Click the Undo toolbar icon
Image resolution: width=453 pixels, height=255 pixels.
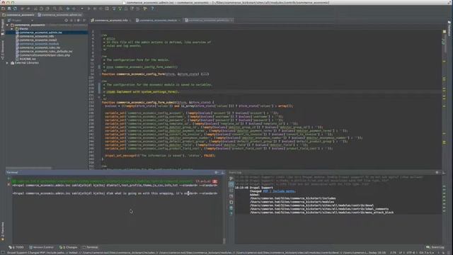23,8
